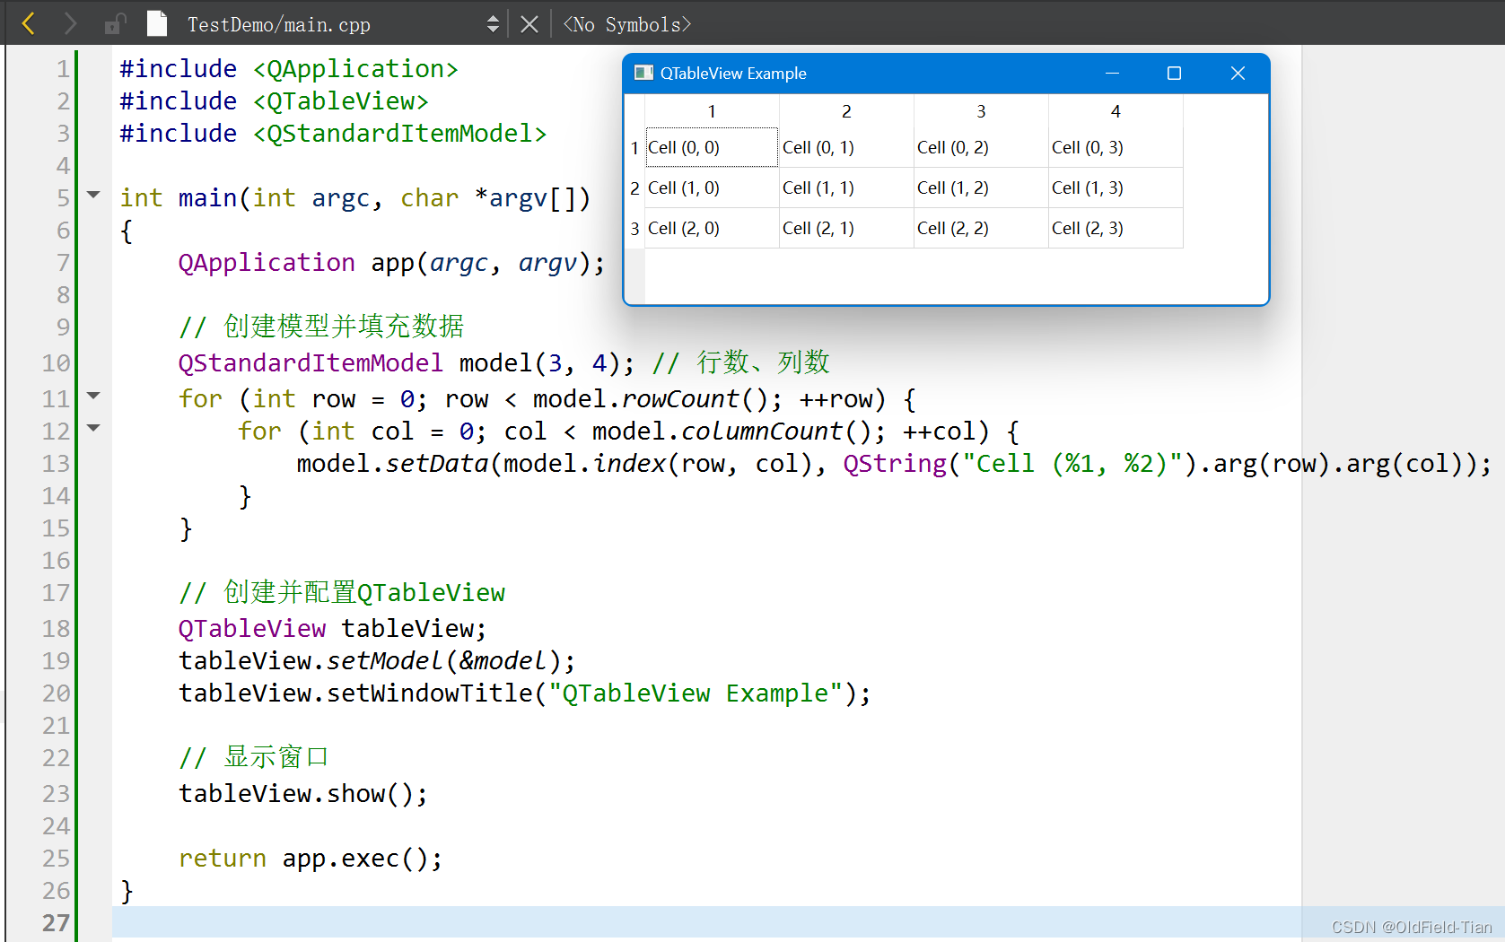Viewport: 1505px width, 942px height.
Task: Collapse the inner for loop fold
Action: point(93,427)
